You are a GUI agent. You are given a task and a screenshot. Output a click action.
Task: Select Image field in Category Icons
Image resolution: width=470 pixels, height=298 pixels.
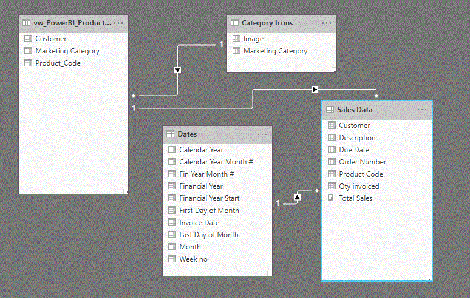tap(282, 39)
